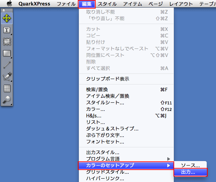
Task: Open ぶら下がり文字... entry
Action: coord(126,135)
